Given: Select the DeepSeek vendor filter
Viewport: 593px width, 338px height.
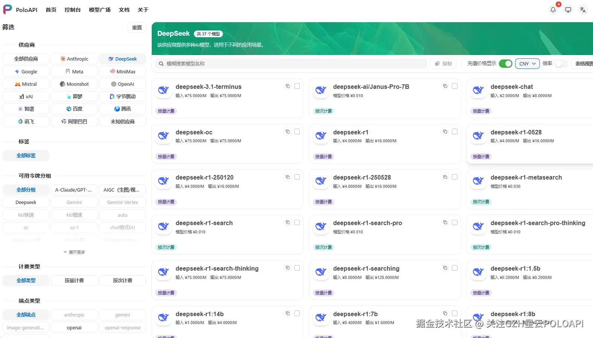Looking at the screenshot, I should click(122, 59).
